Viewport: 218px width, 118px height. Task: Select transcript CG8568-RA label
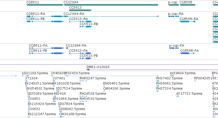(189, 19)
